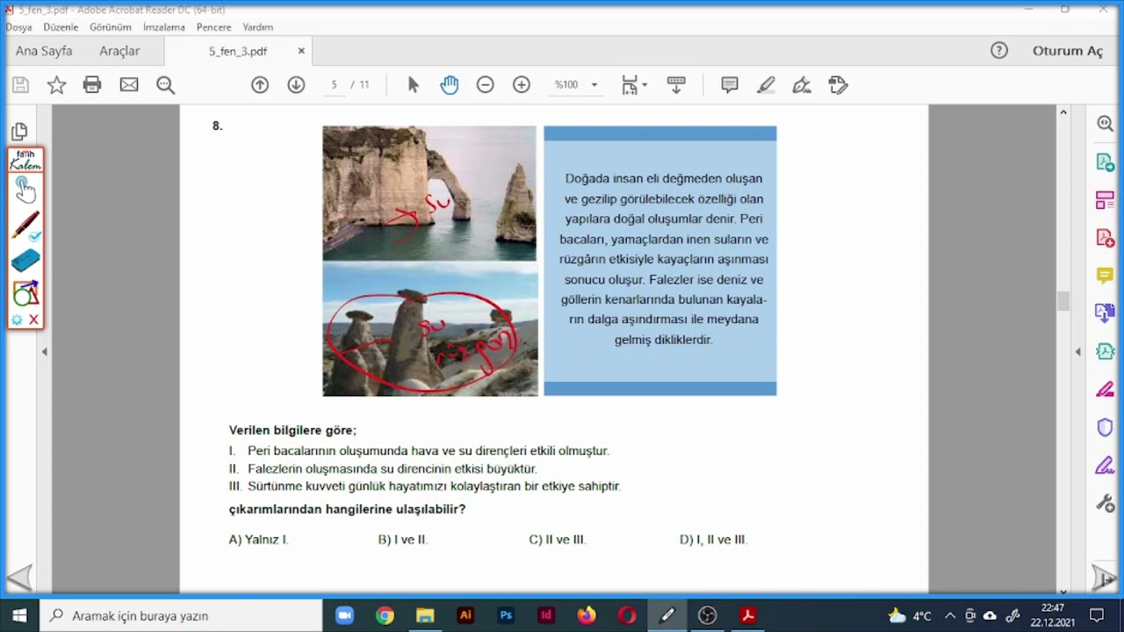Viewport: 1124px width, 632px height.
Task: Expand the left navigation pane arrow
Action: tap(45, 351)
